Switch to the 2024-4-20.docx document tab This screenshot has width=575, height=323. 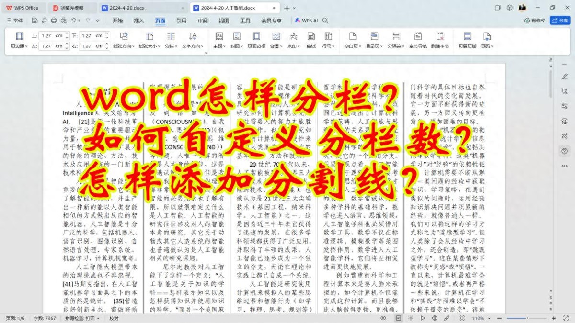click(126, 8)
